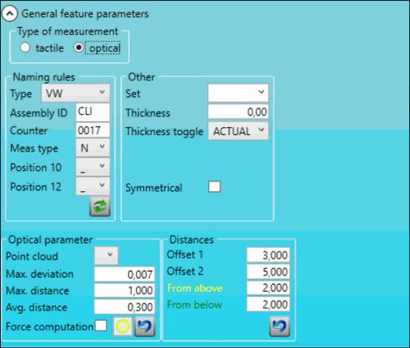Click the Counter field with 0017

pos(93,130)
